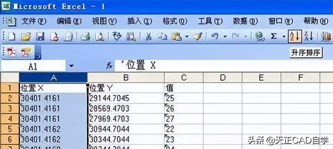
Task: Open the Redo history dropdown arrow
Action: tap(246, 37)
